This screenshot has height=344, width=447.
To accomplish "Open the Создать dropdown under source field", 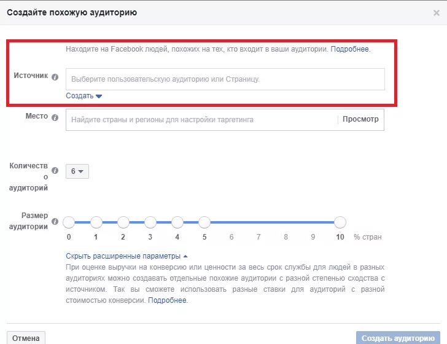I will [x=84, y=96].
